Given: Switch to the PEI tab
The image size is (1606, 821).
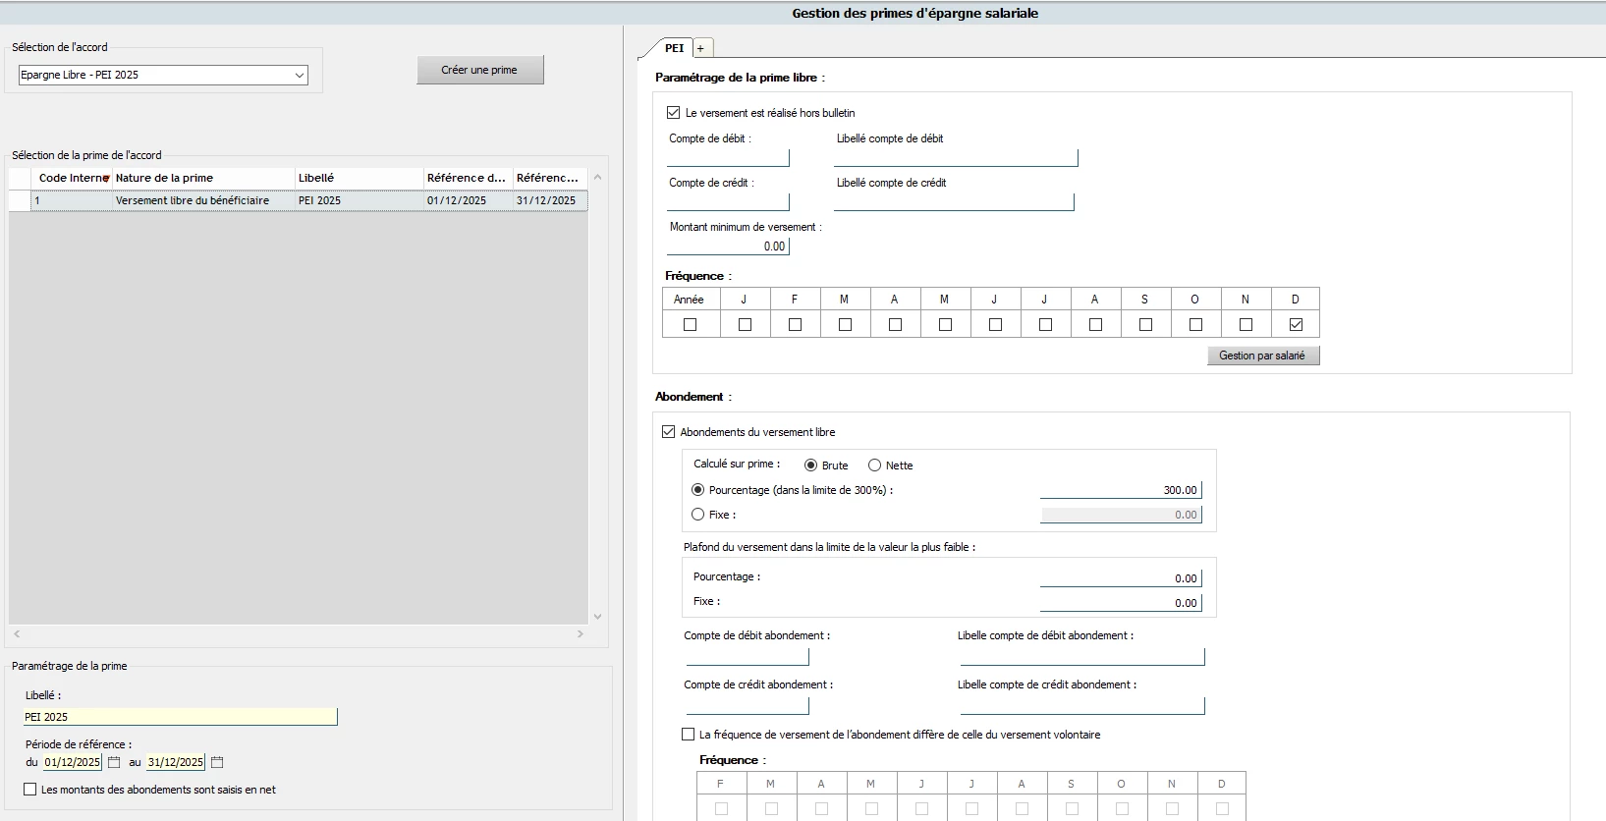Looking at the screenshot, I should 674,48.
